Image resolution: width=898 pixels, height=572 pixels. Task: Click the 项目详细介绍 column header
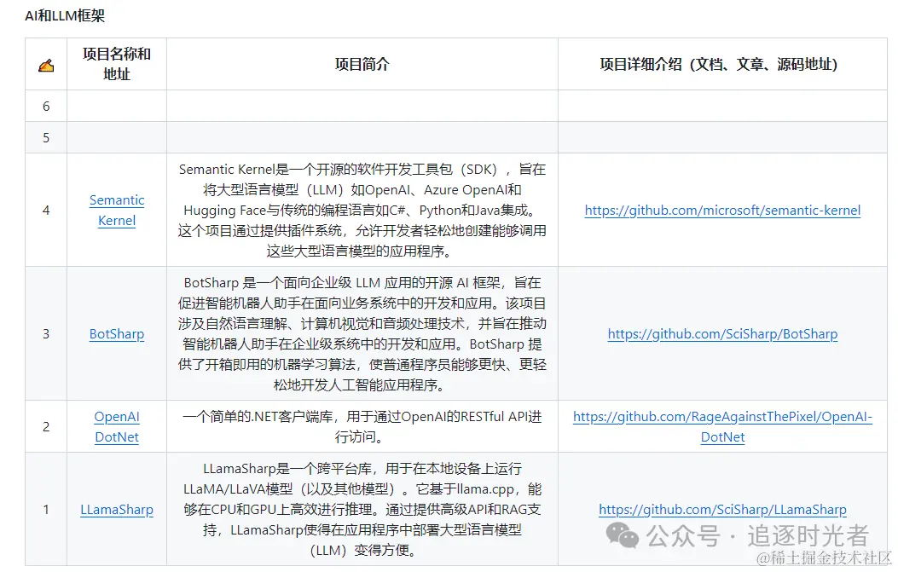[x=722, y=64]
